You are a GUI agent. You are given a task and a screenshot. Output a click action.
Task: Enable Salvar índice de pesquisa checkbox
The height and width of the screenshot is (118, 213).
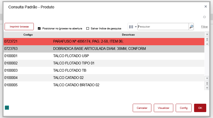click(x=88, y=28)
